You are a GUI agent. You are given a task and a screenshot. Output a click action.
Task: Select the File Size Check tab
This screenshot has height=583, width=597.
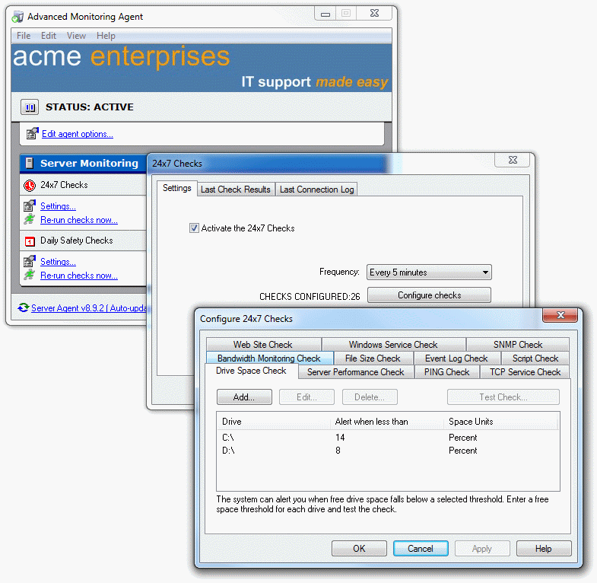tap(373, 358)
